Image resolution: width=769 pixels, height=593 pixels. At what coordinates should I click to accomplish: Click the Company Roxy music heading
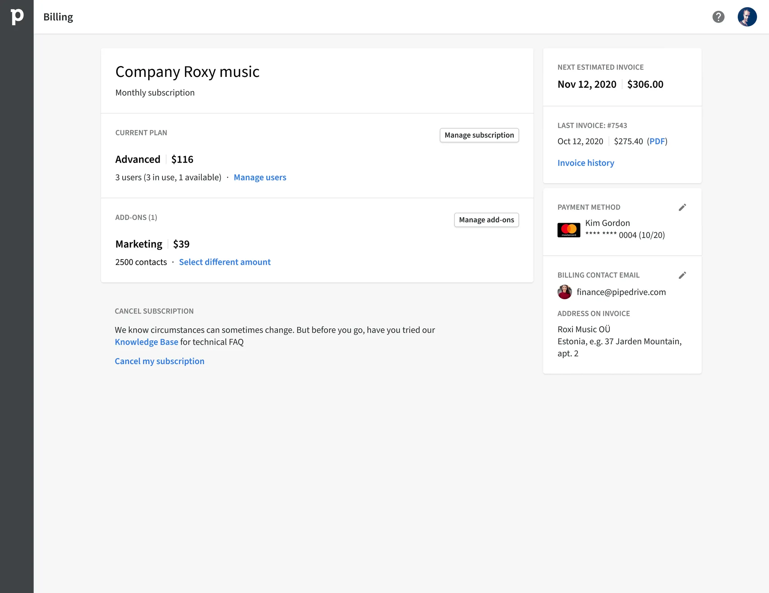[187, 72]
